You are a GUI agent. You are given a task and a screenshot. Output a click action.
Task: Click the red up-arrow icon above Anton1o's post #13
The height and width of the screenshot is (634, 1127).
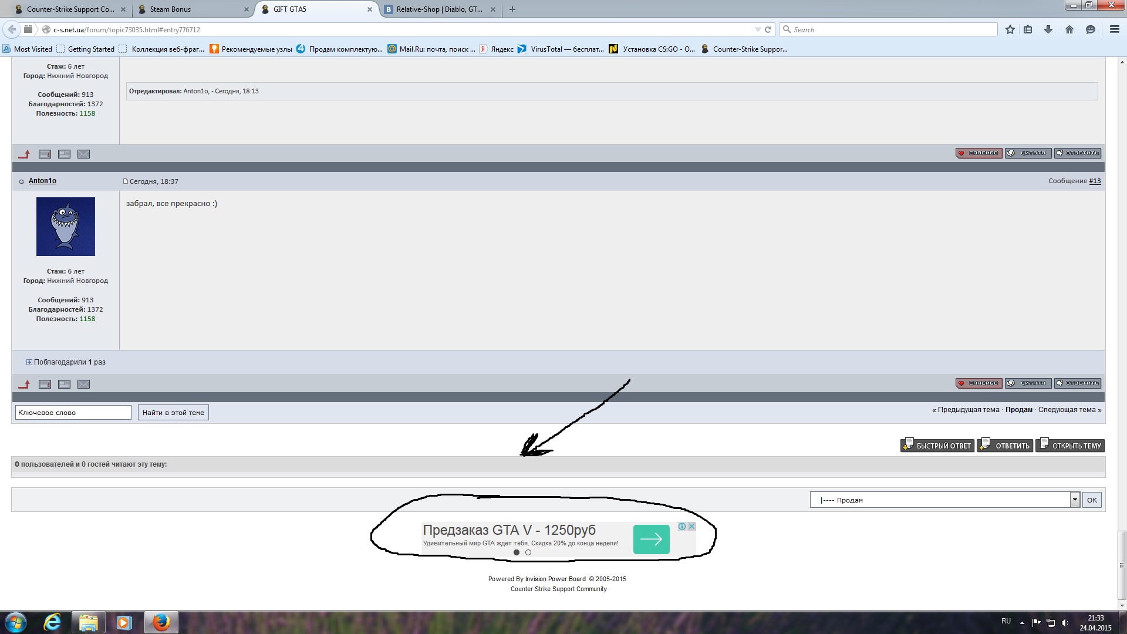pyautogui.click(x=24, y=154)
